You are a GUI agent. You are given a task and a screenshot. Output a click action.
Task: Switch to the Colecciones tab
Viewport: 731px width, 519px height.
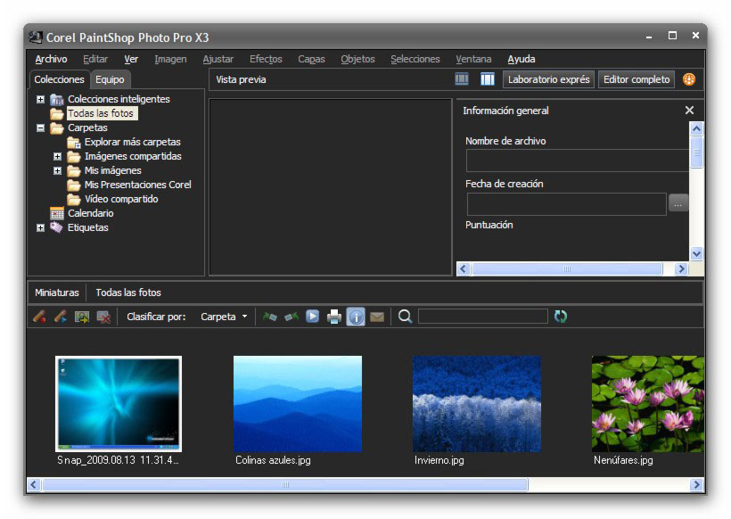coord(59,79)
